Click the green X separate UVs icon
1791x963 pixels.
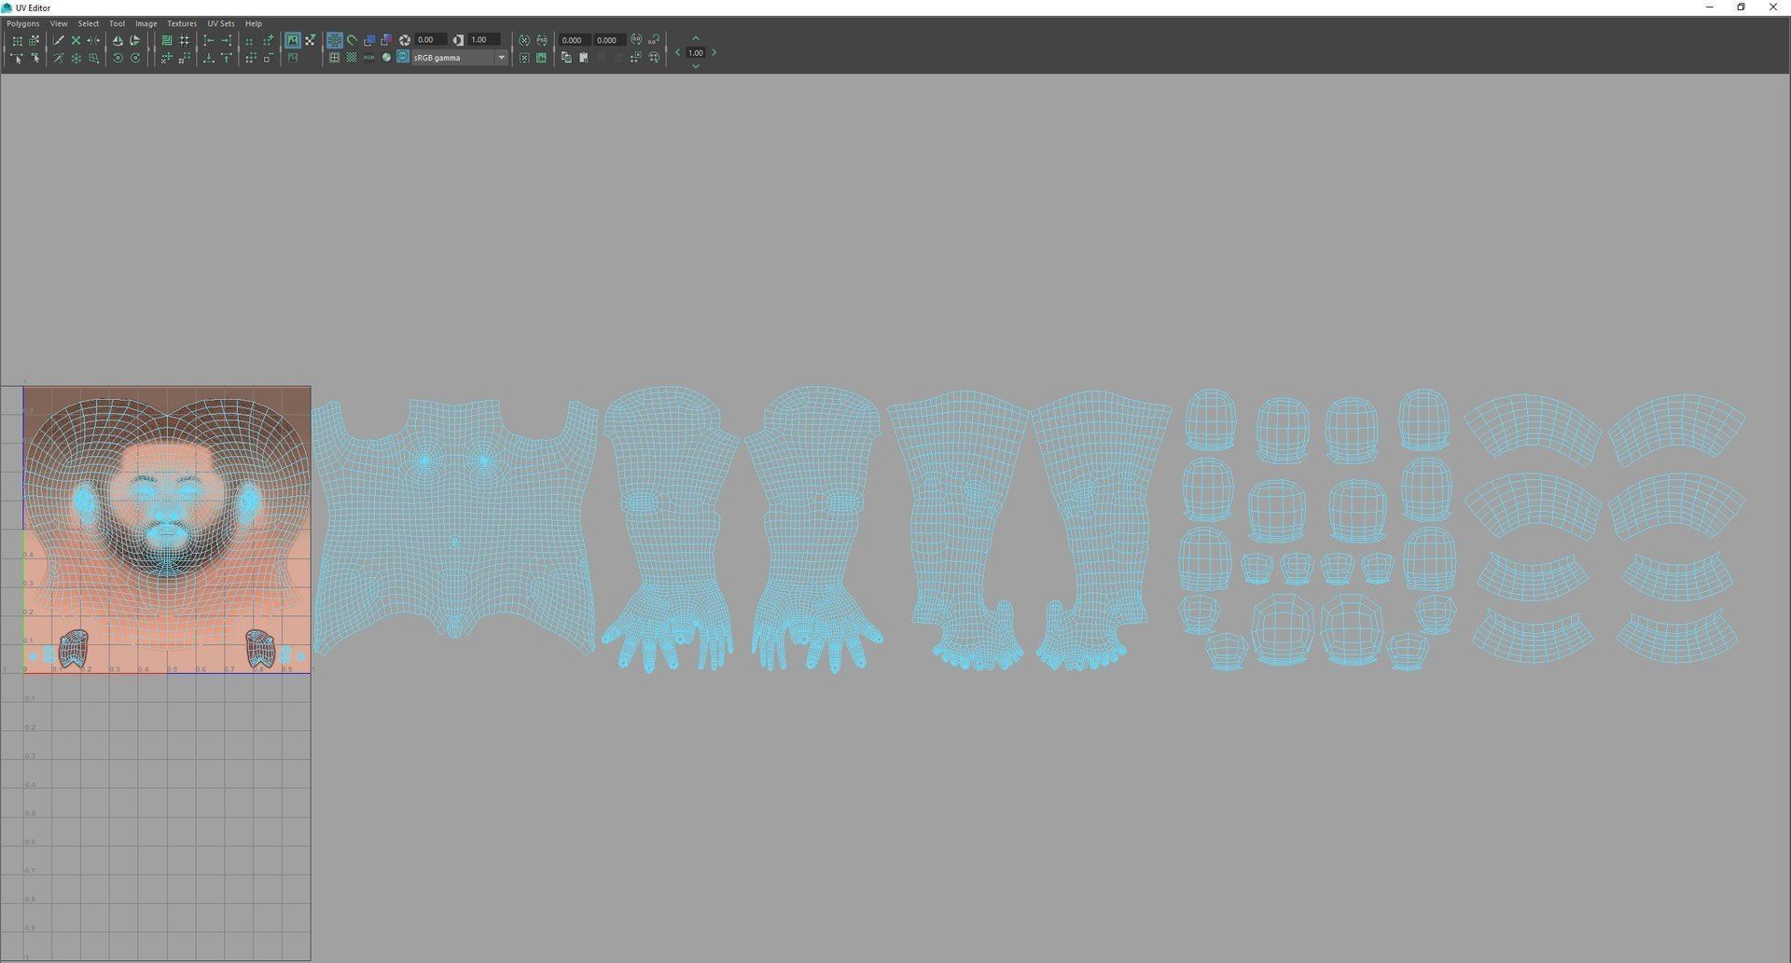click(x=76, y=41)
